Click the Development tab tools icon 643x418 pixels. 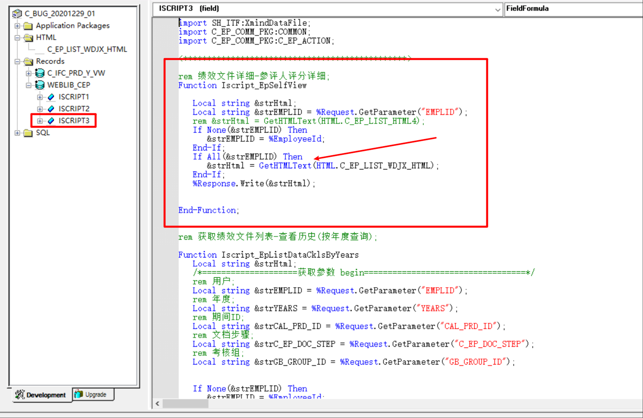click(20, 394)
